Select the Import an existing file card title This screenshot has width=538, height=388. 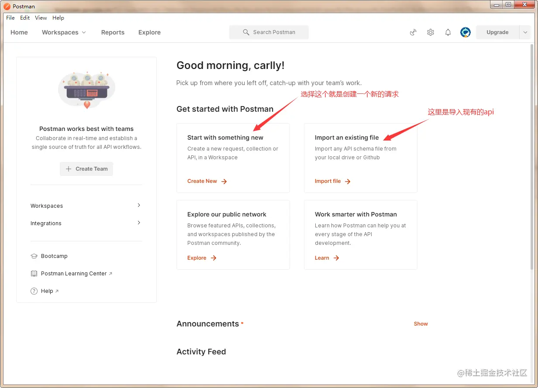[347, 137]
